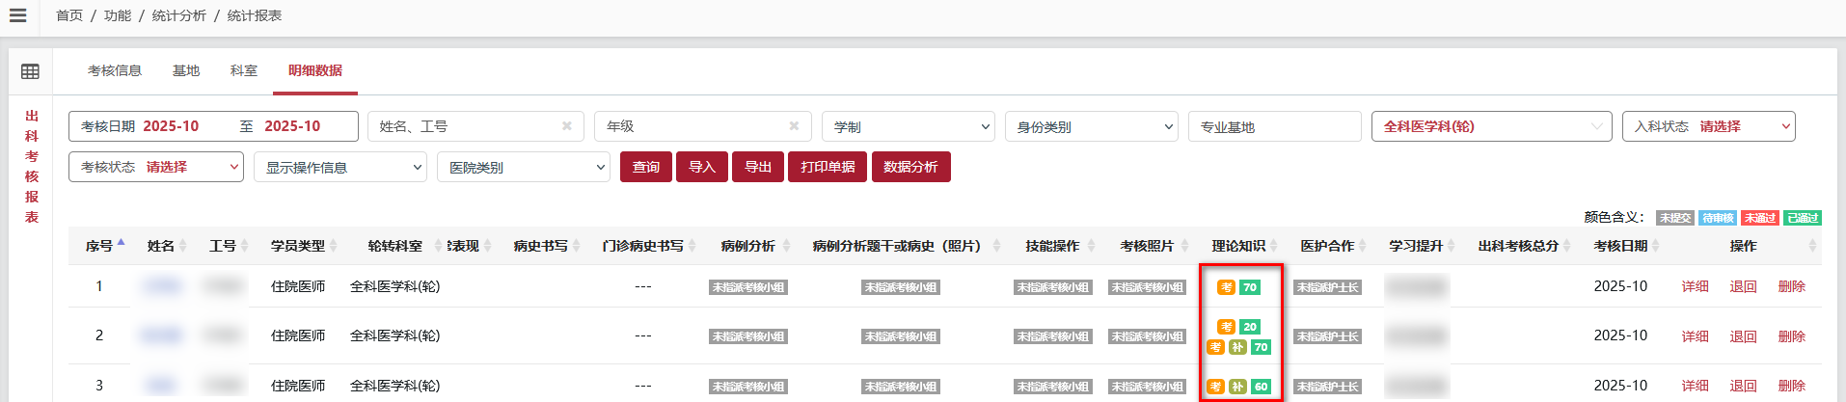
Task: Click the 查询 button
Action: pyautogui.click(x=646, y=167)
